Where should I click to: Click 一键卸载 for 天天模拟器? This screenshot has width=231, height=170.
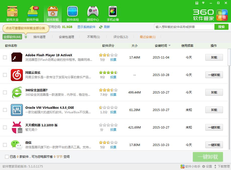pyautogui.click(x=214, y=127)
